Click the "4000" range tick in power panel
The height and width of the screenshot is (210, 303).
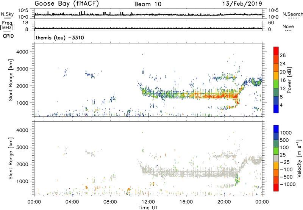[22, 52]
